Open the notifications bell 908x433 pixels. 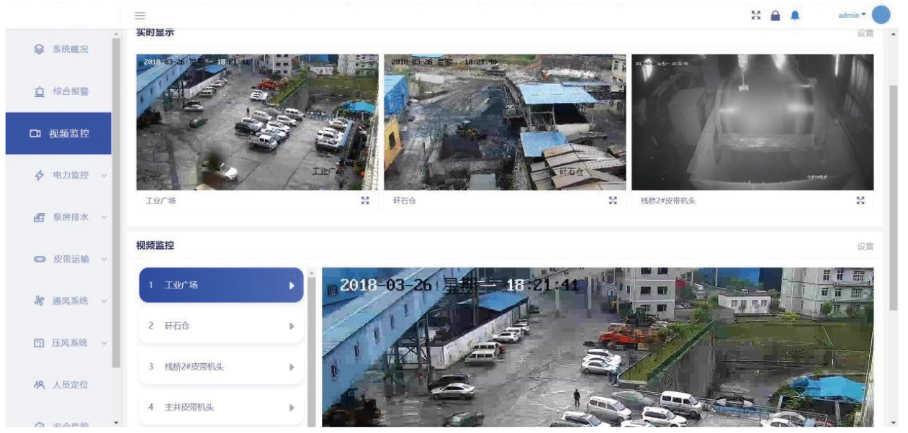point(796,16)
